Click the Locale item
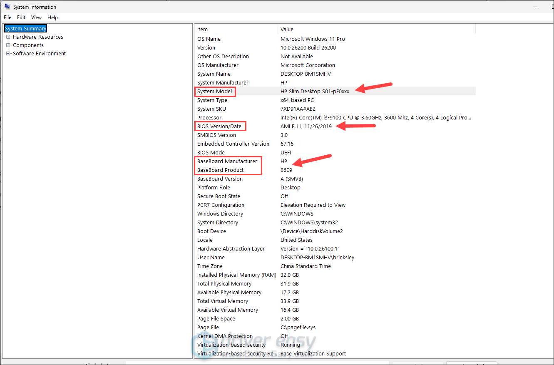Screen dimensions: 554x365 click(205, 240)
